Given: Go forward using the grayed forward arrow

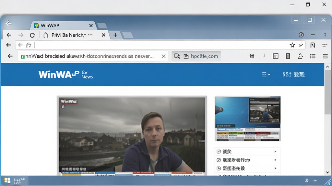Looking at the screenshot, I should [x=21, y=35].
